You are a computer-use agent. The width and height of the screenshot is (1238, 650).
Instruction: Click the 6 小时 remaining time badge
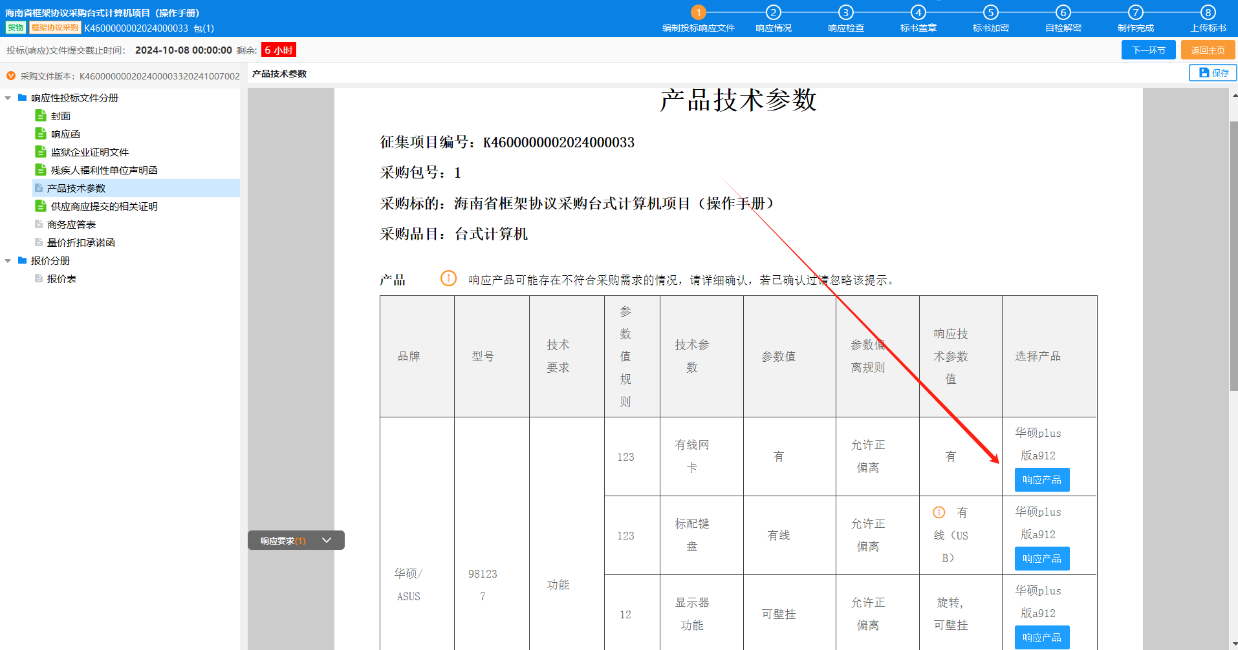tap(279, 50)
